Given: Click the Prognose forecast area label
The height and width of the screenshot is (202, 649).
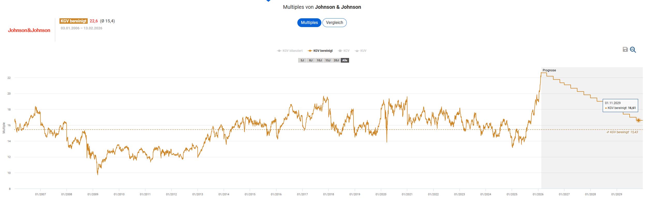Looking at the screenshot, I should (x=549, y=70).
